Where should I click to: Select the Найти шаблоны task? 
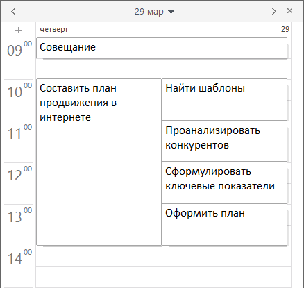pos(224,100)
